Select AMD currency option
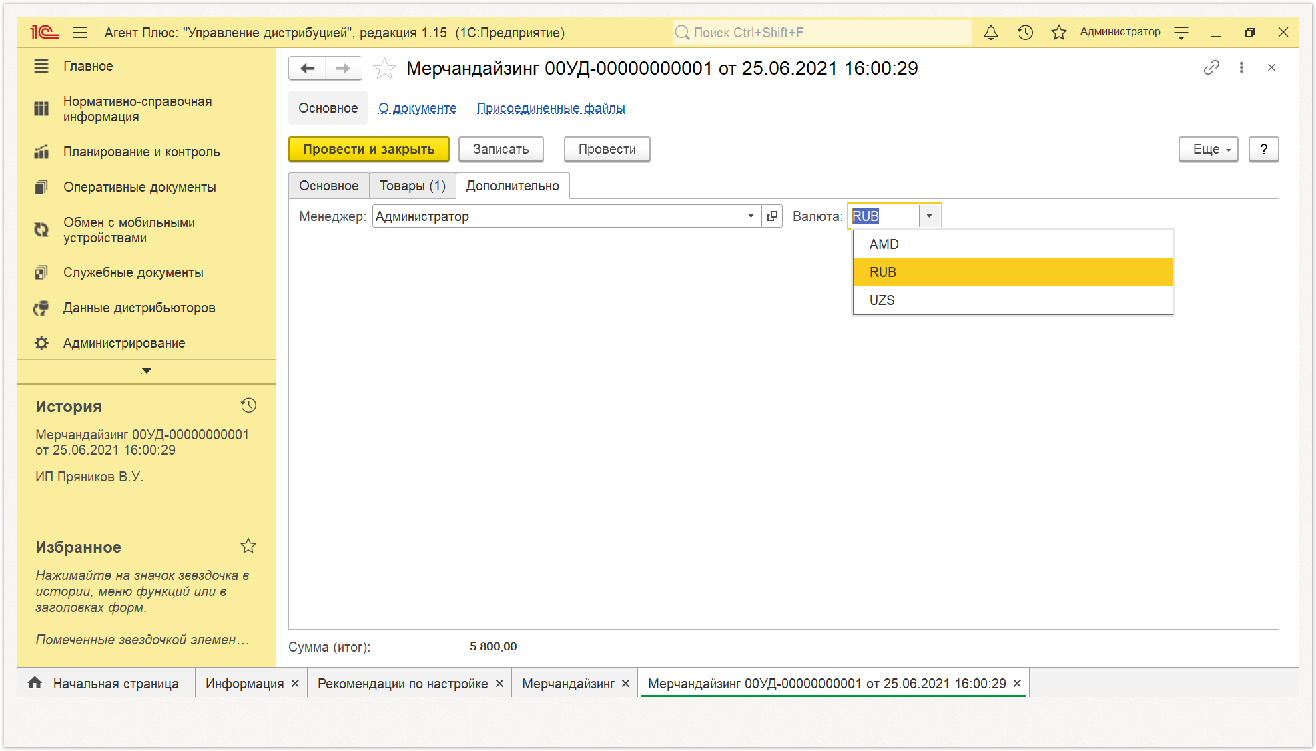1316x751 pixels. point(1012,244)
